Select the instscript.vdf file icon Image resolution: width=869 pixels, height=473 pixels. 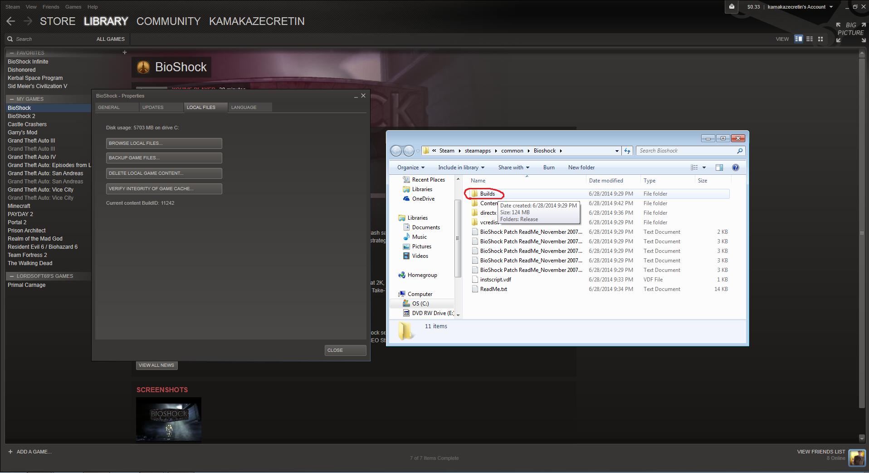(x=475, y=280)
